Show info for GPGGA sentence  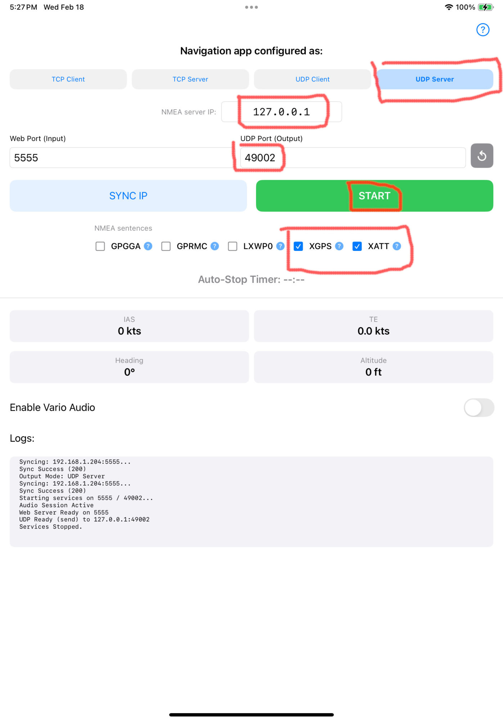point(148,246)
